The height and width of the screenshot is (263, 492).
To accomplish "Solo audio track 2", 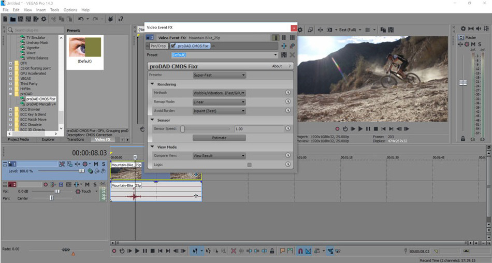I will [95, 184].
